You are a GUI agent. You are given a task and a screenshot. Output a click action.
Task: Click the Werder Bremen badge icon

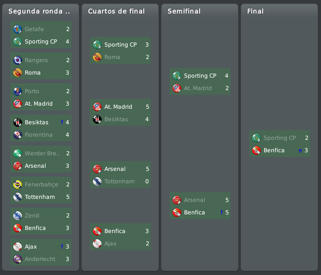pyautogui.click(x=18, y=153)
